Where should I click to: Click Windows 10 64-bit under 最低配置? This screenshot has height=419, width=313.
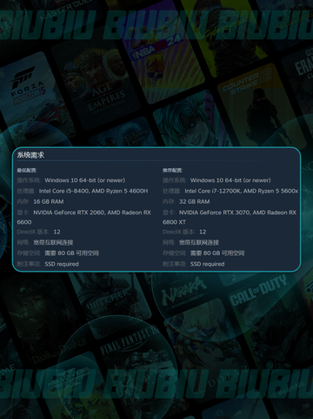[85, 180]
